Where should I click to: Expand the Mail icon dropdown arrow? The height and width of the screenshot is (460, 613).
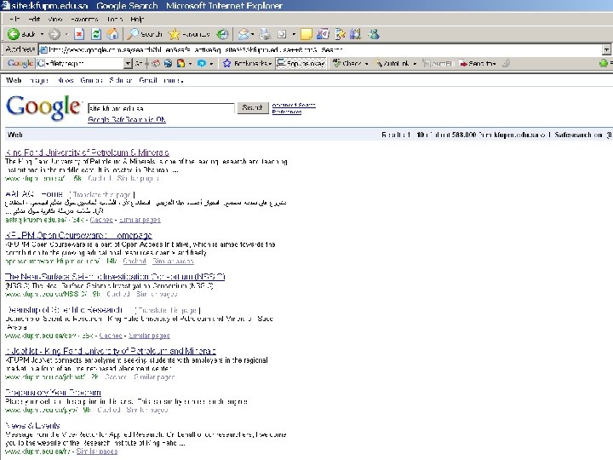(x=253, y=34)
